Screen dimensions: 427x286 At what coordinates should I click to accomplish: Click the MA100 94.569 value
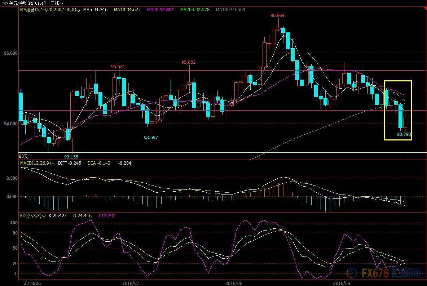pos(231,10)
